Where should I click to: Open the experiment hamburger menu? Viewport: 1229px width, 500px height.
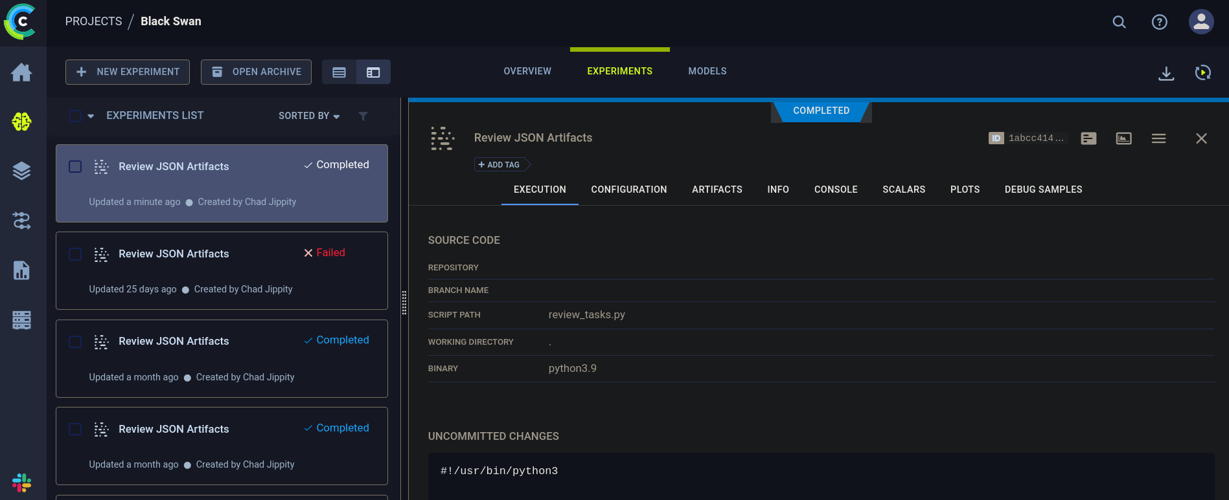(x=1158, y=138)
